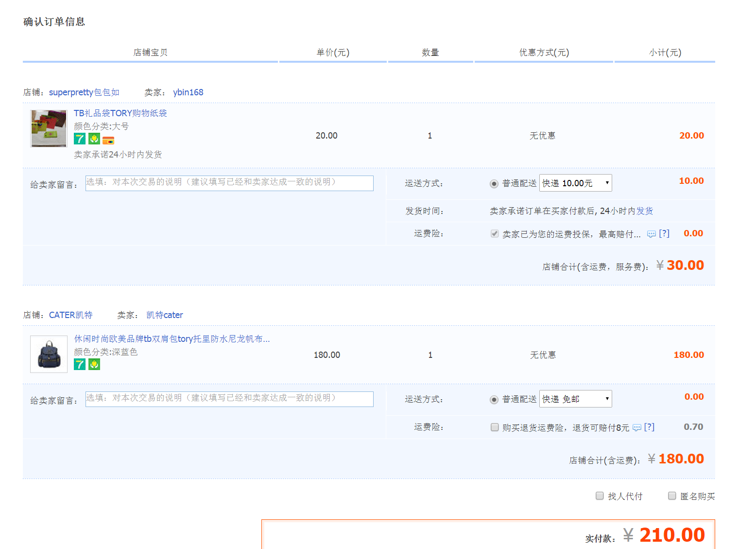756x549 pixels.
Task: Click the orange credit card icon
Action: point(108,141)
